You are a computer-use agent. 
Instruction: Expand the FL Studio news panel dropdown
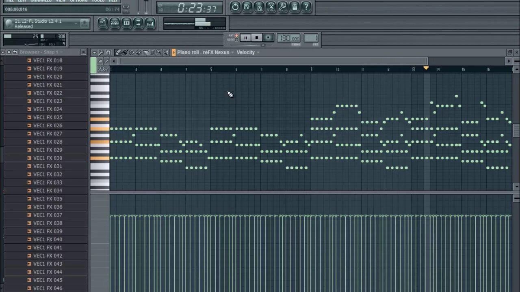pos(76,23)
